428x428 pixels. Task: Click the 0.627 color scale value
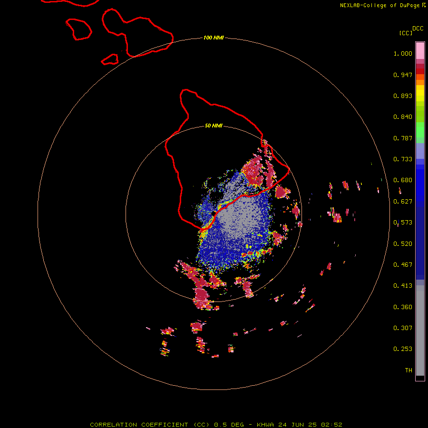[x=403, y=202]
